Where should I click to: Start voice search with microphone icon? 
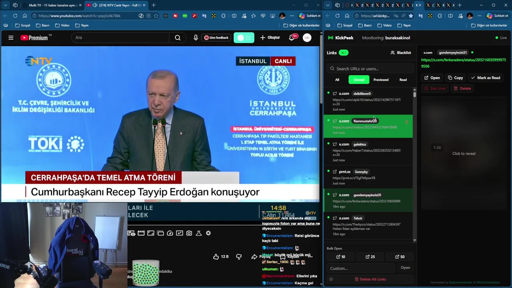pyautogui.click(x=196, y=38)
